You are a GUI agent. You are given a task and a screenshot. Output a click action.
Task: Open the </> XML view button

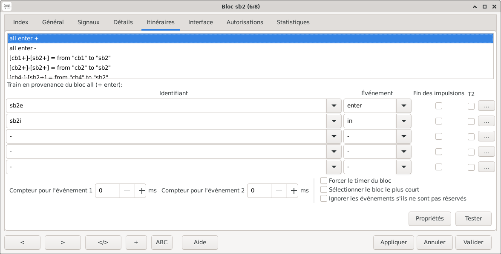tap(103, 243)
